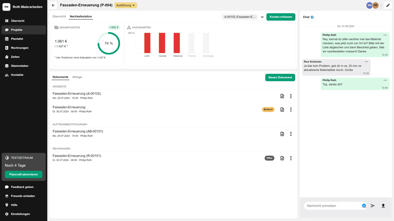This screenshot has height=221, width=394.
Task: Switch to the Übersicht tab
Action: click(x=59, y=16)
